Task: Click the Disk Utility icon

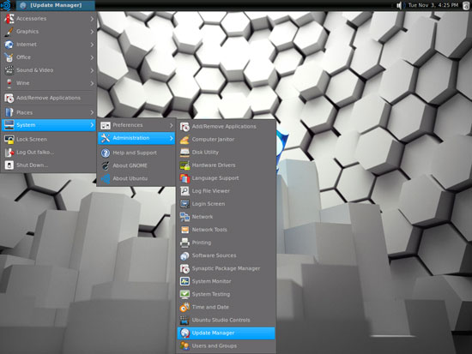Action: (185, 153)
